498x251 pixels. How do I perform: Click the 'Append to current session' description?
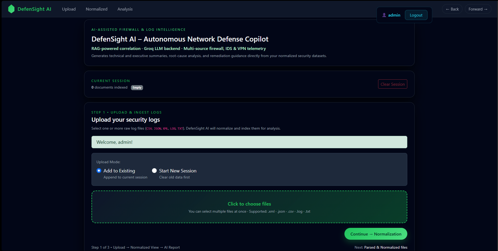(x=125, y=177)
